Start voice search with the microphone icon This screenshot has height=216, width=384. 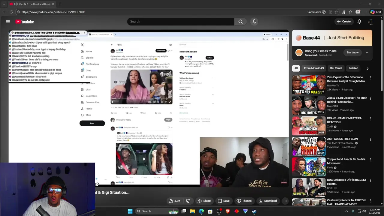pos(254,22)
